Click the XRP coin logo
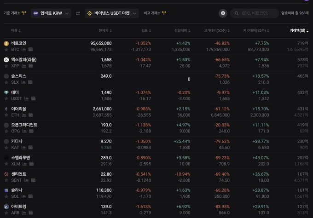Image resolution: width=313 pixels, height=218 pixels. tap(6, 60)
